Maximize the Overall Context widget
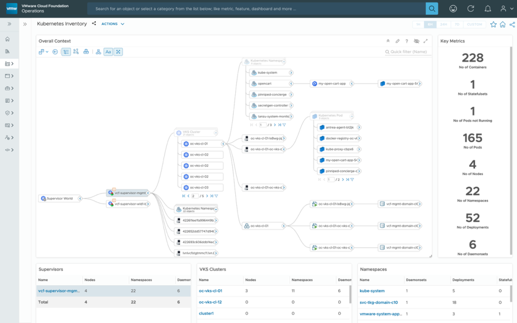Viewport: 517px width, 323px height. [426, 41]
